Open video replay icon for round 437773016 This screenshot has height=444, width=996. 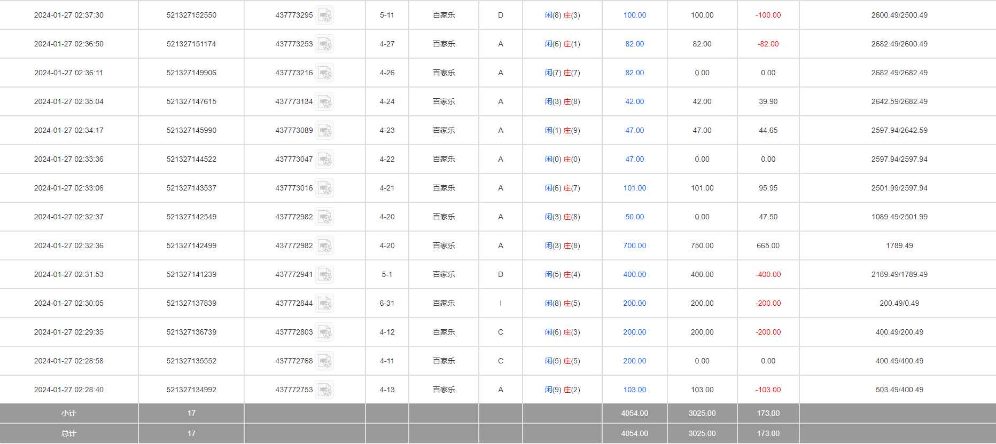(x=324, y=188)
